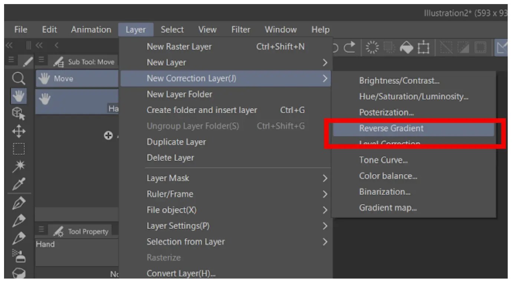
Task: Select the Zoom magnifier tool
Action: pos(18,78)
